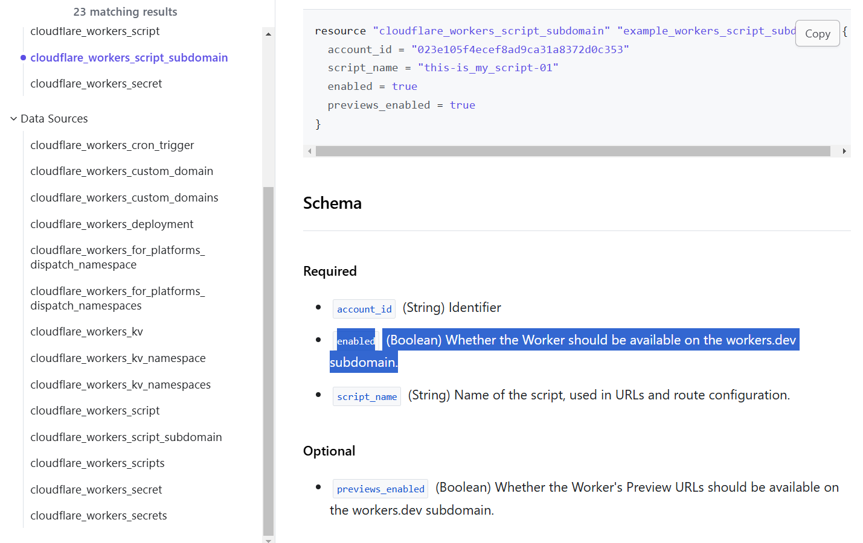This screenshot has height=543, width=863.
Task: Click the "cloudflare_workers_script_subdomain" string in code
Action: (x=491, y=31)
